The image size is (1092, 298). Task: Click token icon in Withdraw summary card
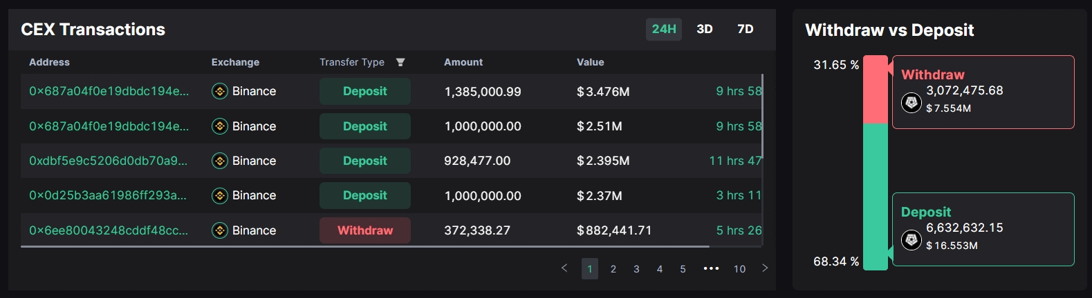[x=911, y=103]
